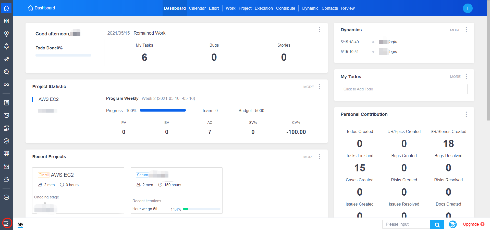
Task: Open user avatar T menu
Action: pyautogui.click(x=468, y=8)
